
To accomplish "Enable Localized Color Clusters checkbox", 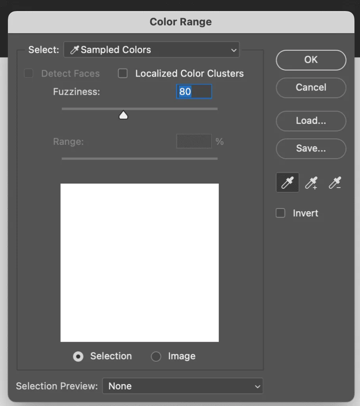I will (123, 73).
